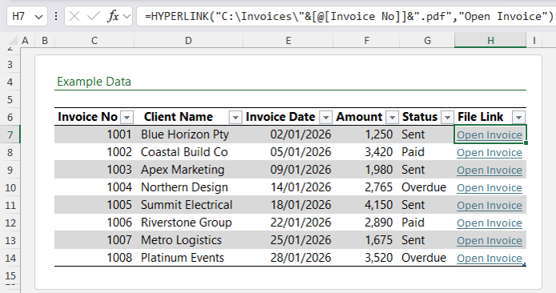This screenshot has height=293, width=556.
Task: Click the Amount header text
Action: (x=359, y=117)
